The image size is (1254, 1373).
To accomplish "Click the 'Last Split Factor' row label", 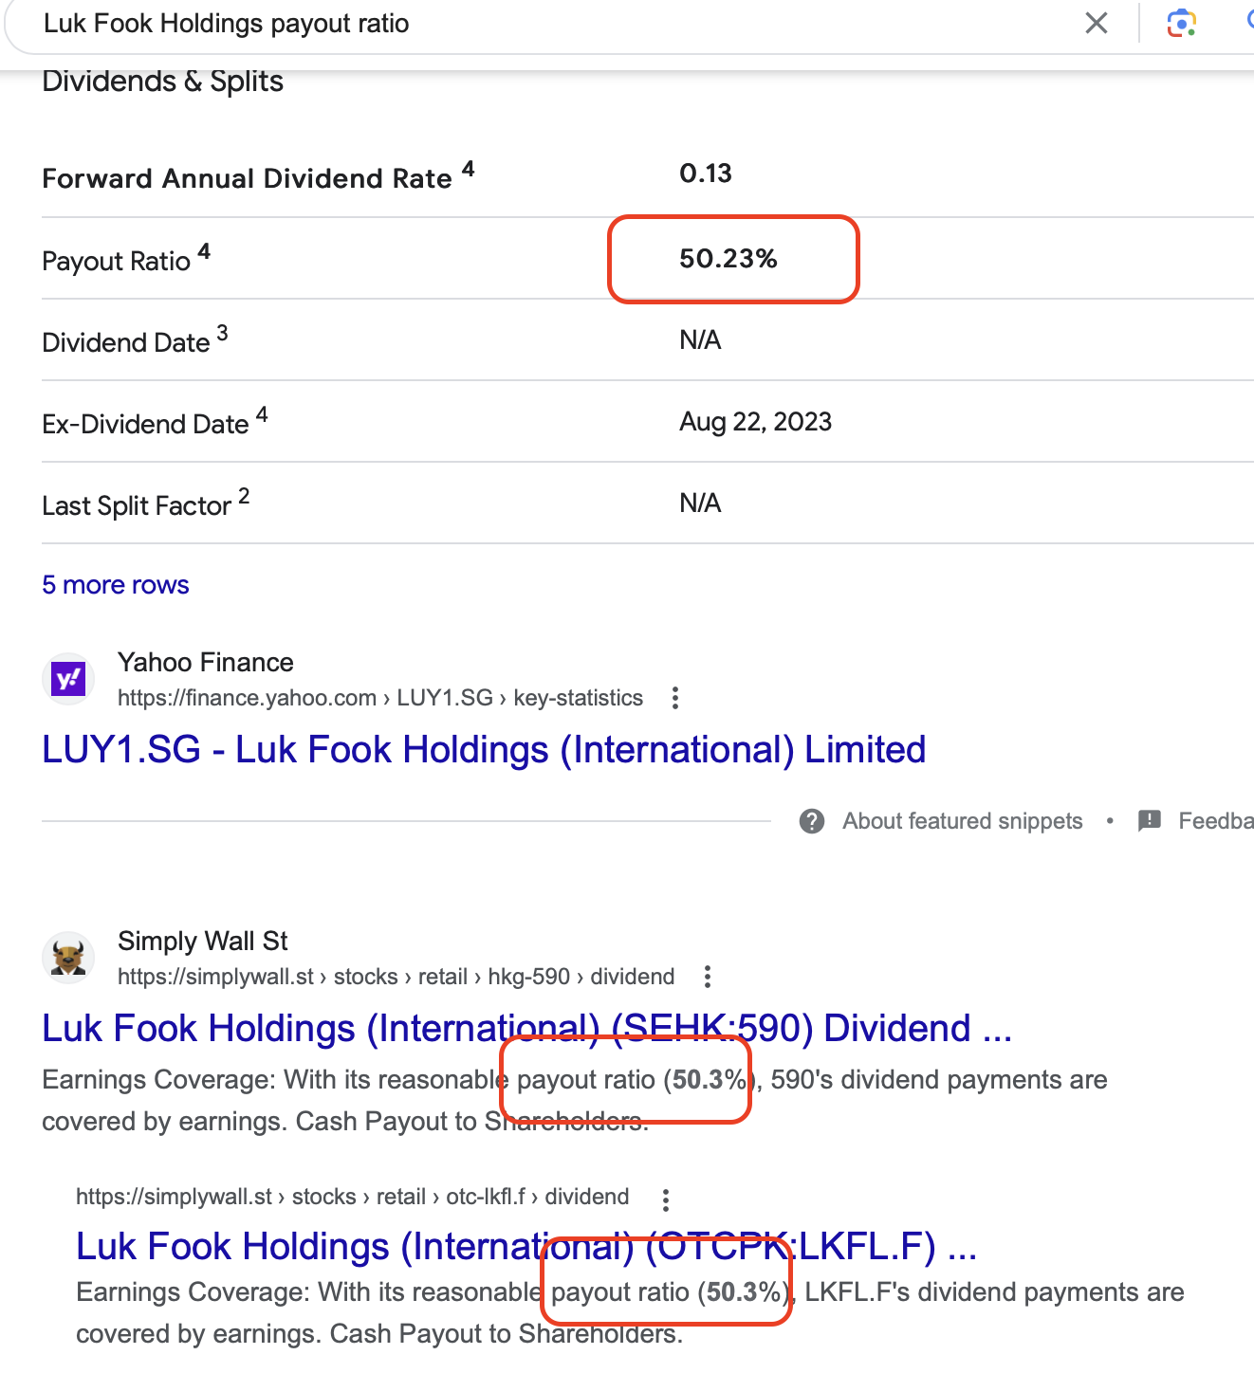I will [x=146, y=504].
